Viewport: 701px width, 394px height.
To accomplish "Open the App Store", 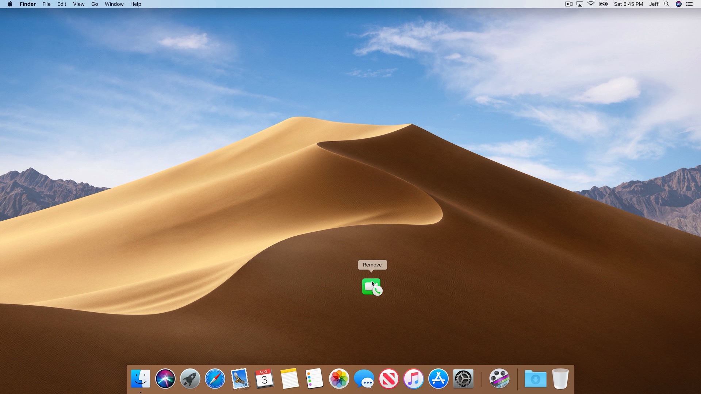I will [x=438, y=379].
